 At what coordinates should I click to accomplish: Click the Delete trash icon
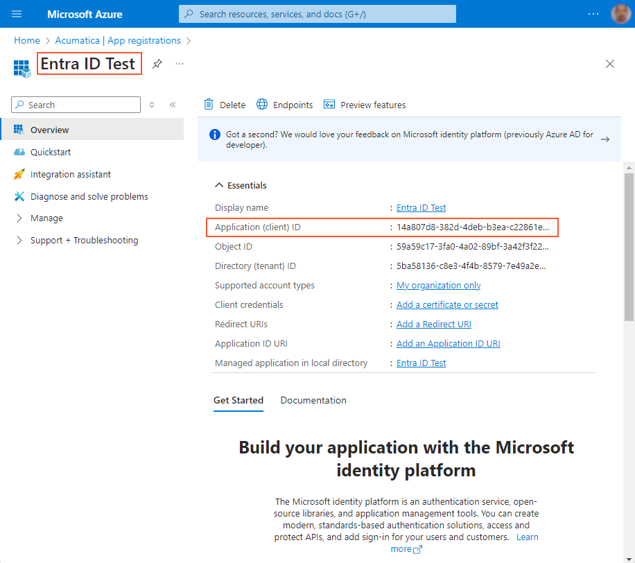click(x=209, y=105)
